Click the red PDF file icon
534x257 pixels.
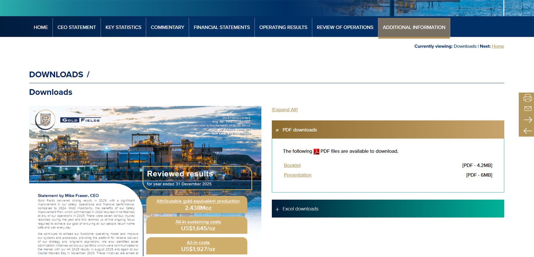click(x=316, y=151)
